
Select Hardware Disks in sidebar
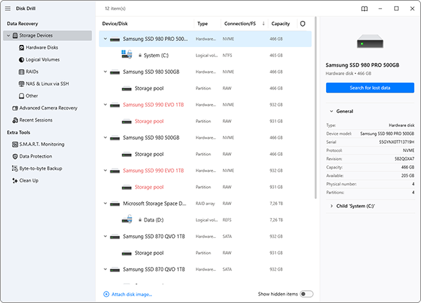pyautogui.click(x=42, y=48)
